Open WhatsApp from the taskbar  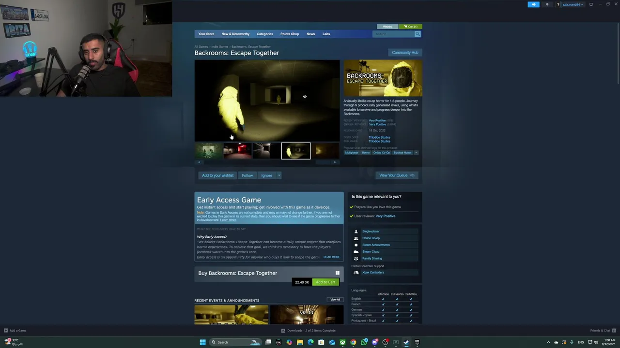[364, 342]
